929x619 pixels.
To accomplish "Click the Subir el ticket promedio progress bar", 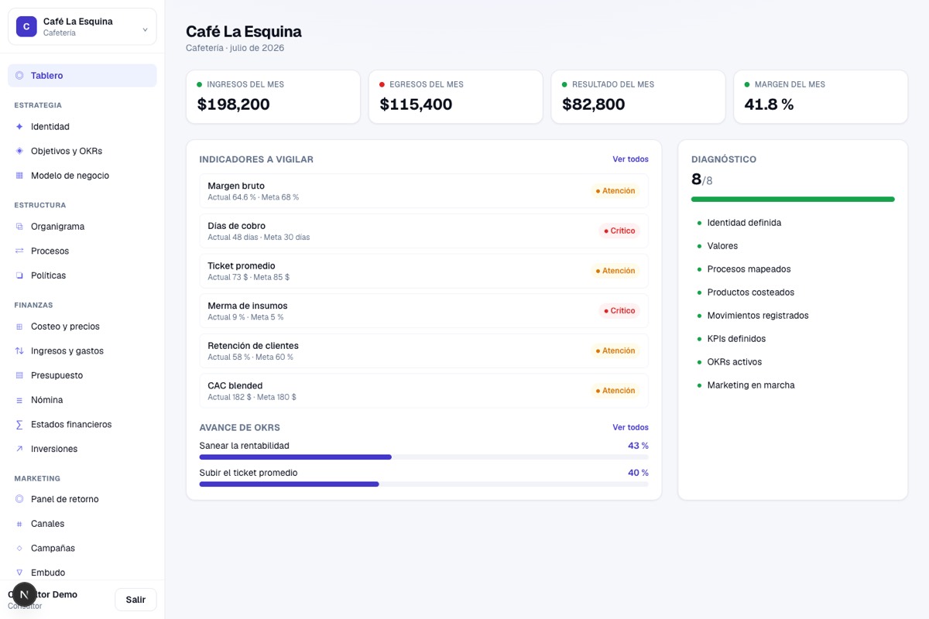I will [424, 484].
